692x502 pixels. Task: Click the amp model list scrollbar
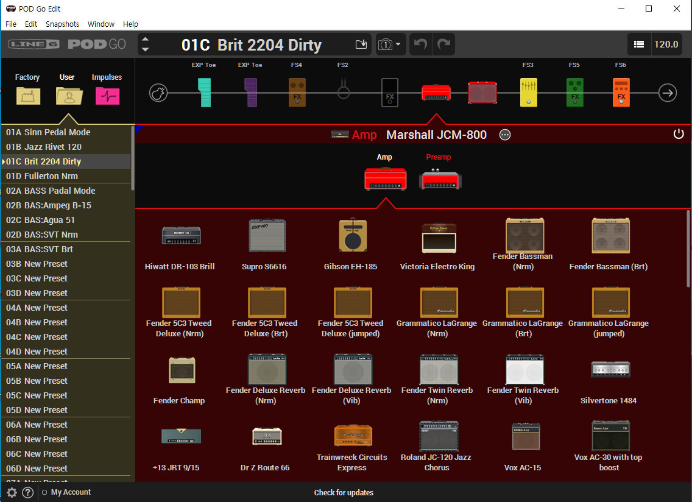tap(689, 249)
